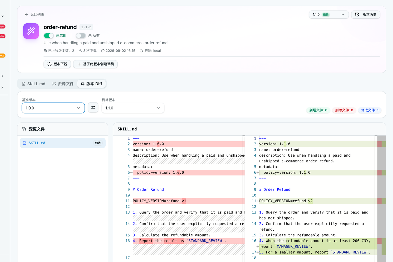The width and height of the screenshot is (393, 262).
Task: Expand the top sidebar chevron
Action: (2, 16)
